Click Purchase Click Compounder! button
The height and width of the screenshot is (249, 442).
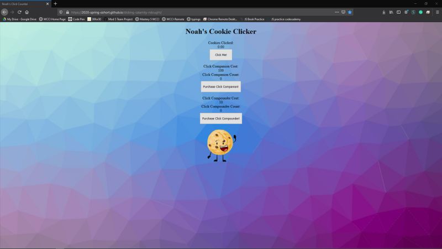[x=220, y=118]
